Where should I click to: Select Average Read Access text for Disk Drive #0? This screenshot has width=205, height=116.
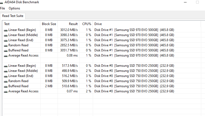24,91
